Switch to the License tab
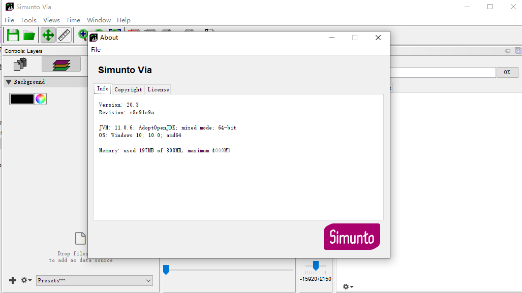This screenshot has height=293, width=522. point(158,89)
